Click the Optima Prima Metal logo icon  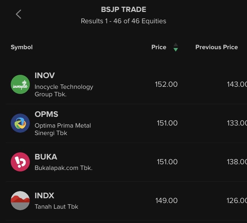(20, 123)
